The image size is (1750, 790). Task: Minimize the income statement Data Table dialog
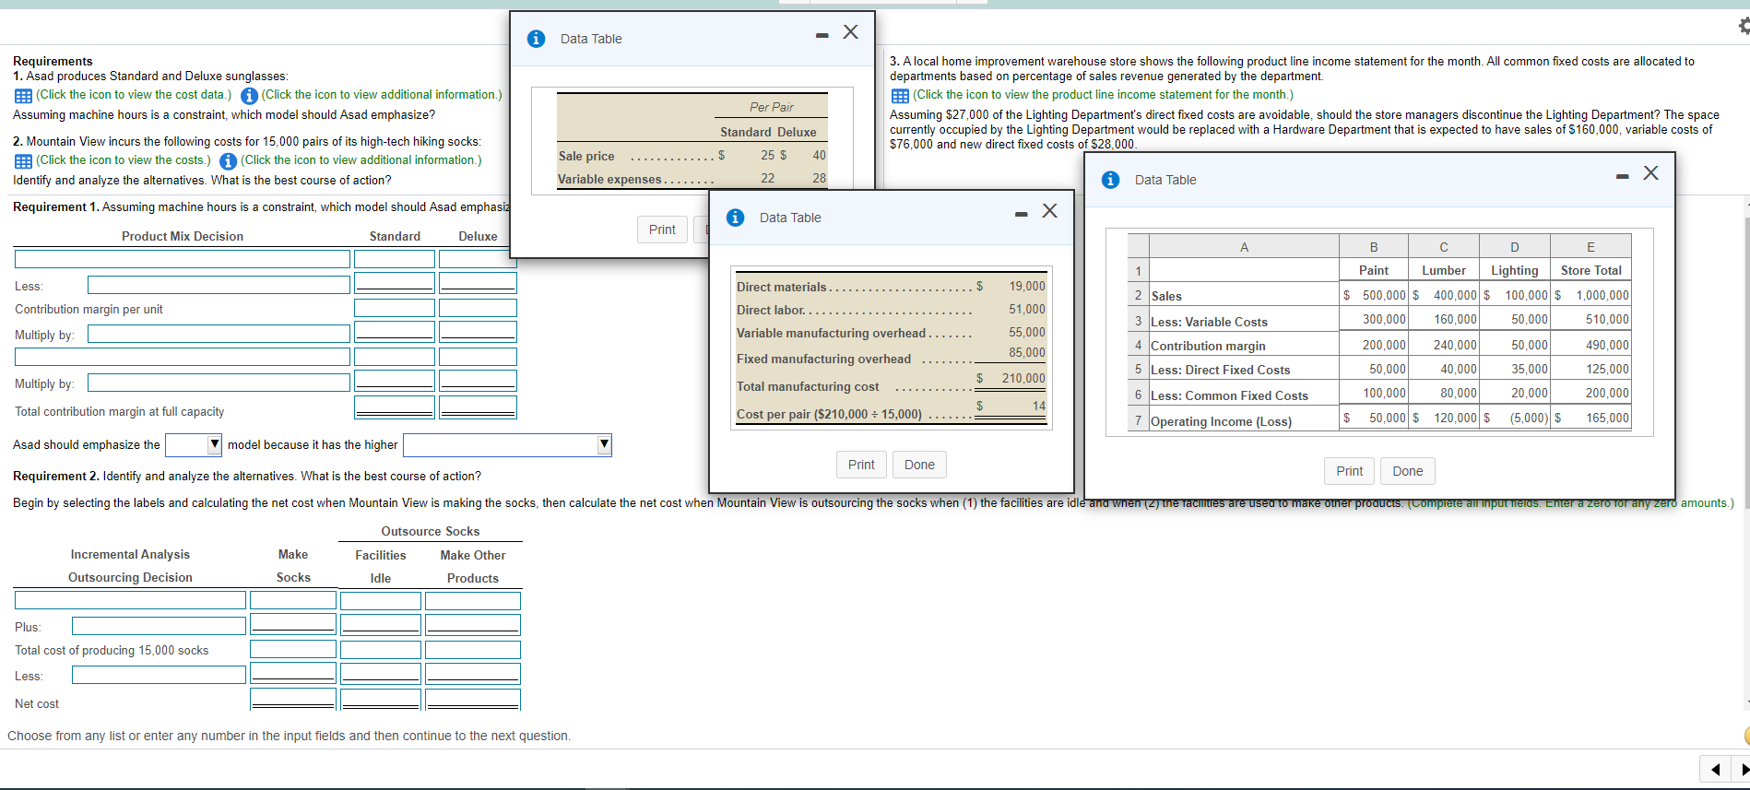click(x=1622, y=176)
